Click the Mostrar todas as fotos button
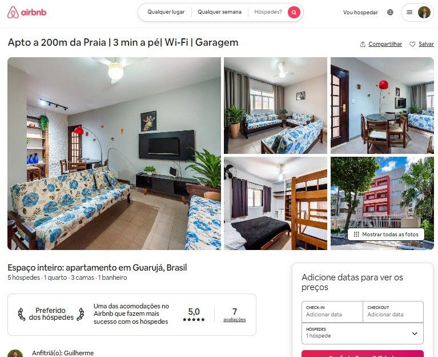This screenshot has width=438, height=357. click(386, 234)
